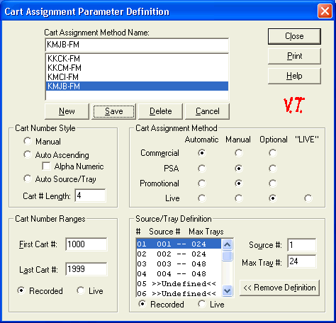This screenshot has width=336, height=323.
Task: Select tray row 01 001 -- 024
Action: click(179, 244)
